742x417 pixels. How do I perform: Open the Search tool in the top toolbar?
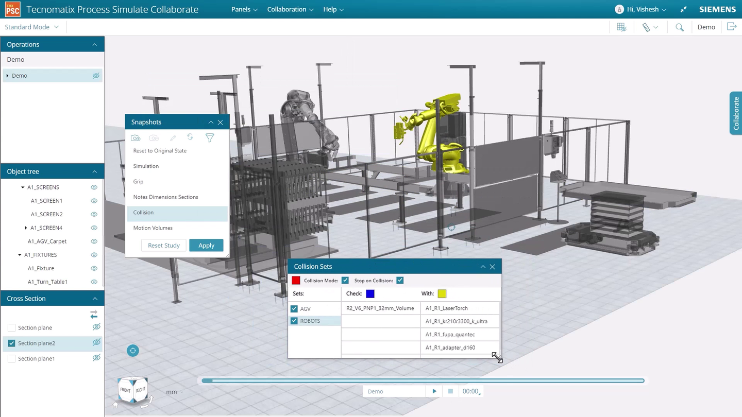679,27
